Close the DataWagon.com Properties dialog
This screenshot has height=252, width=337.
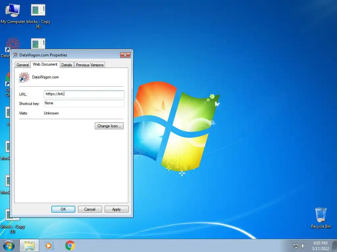pos(125,55)
